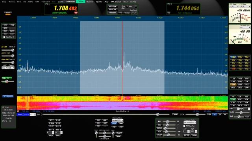
Task: Select the LSB mode button
Action: 233,79
